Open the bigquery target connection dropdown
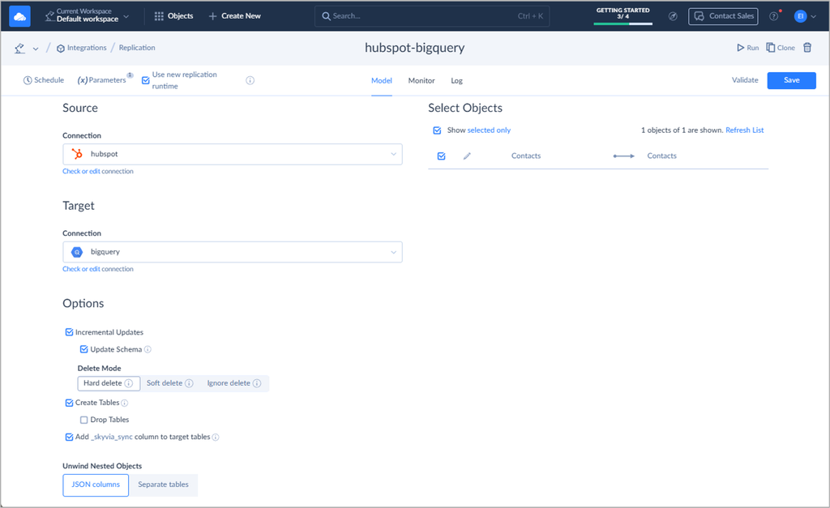This screenshot has height=508, width=830. coord(233,252)
